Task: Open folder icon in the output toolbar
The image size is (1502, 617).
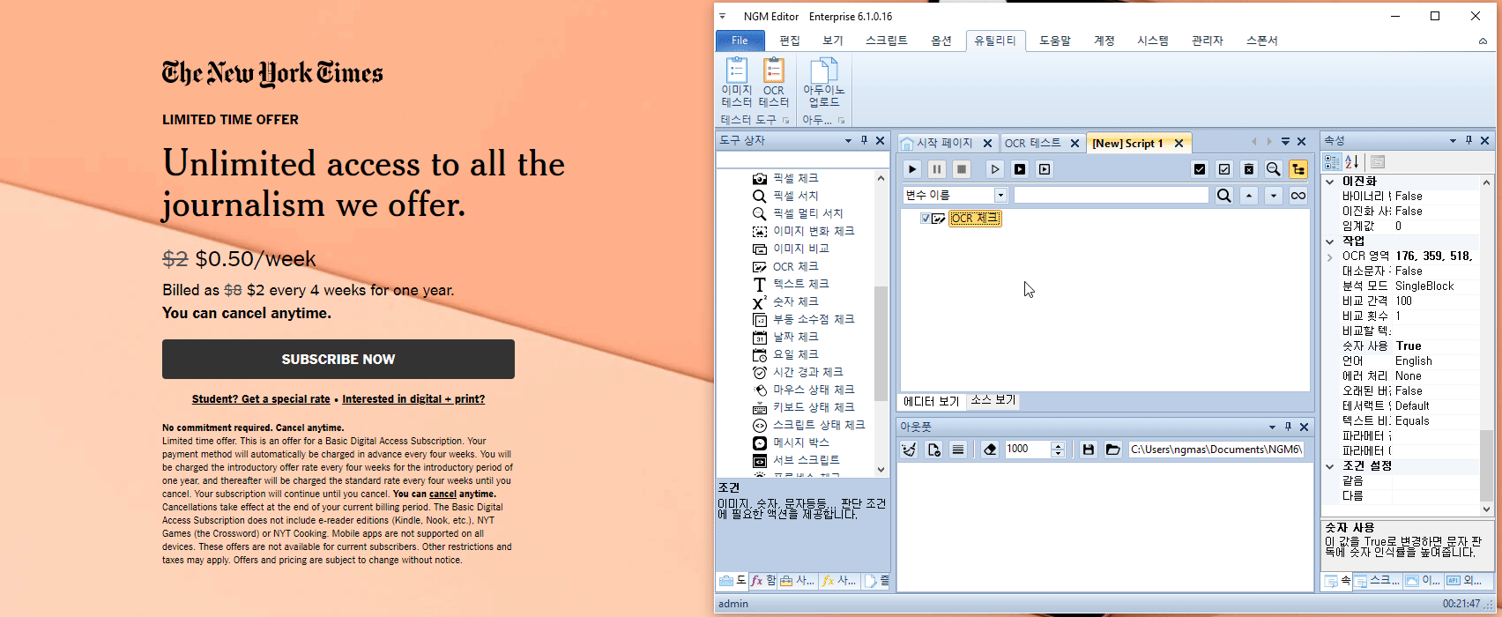Action: 1113,450
